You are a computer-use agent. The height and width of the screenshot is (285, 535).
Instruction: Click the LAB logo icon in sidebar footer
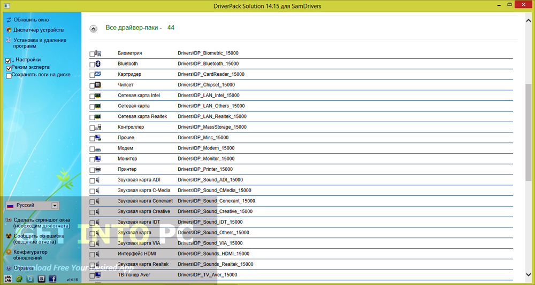point(9,279)
